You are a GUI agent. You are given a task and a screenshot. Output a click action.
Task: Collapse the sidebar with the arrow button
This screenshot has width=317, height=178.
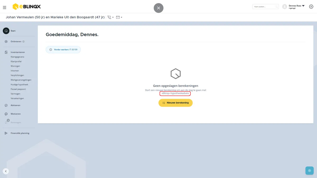(x=6, y=171)
